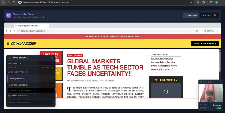
Task: Click the TRENDING NOW heading
Action: point(159,55)
